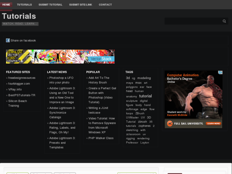The image size is (232, 174).
Task: Select the figure tag
Action: tap(130, 105)
